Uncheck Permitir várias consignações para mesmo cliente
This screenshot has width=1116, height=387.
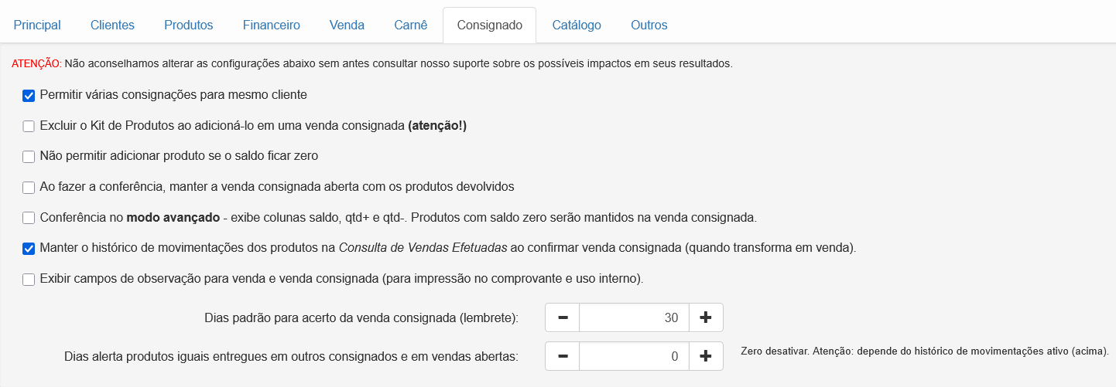pos(29,96)
